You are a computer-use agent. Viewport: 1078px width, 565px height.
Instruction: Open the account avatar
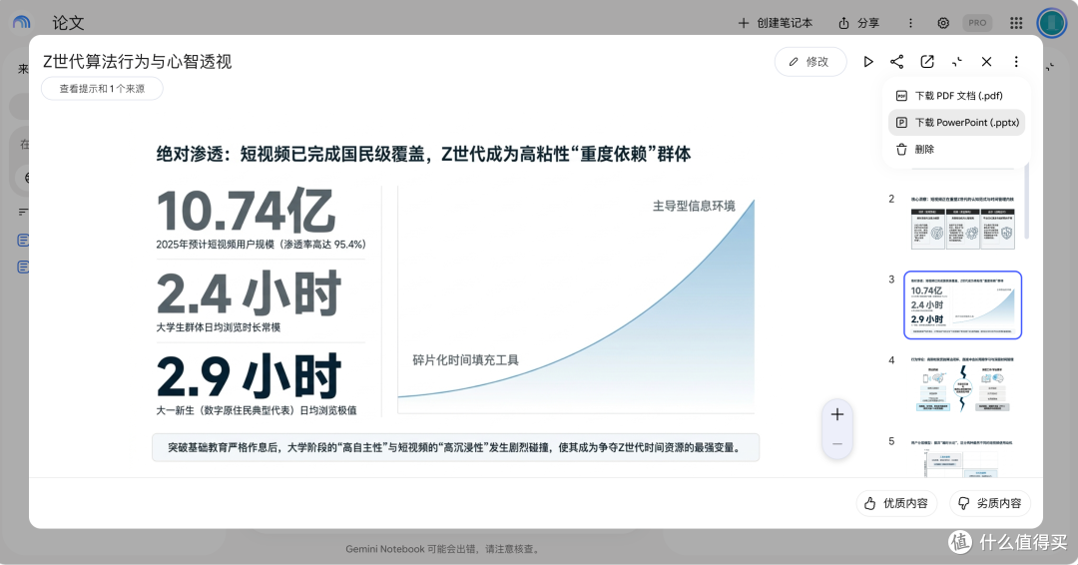[x=1051, y=23]
